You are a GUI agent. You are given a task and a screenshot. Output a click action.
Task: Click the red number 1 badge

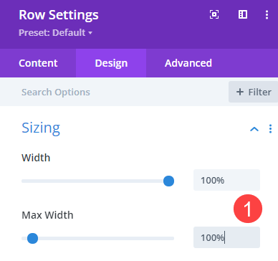click(x=248, y=209)
